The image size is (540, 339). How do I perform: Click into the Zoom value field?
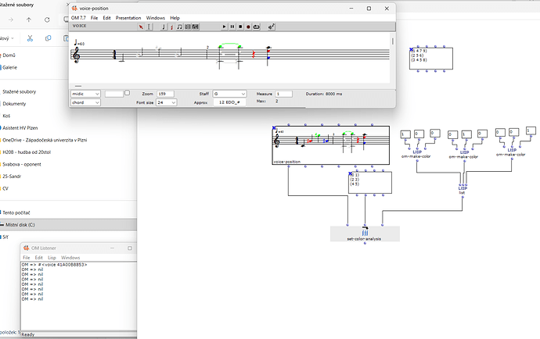click(x=165, y=94)
